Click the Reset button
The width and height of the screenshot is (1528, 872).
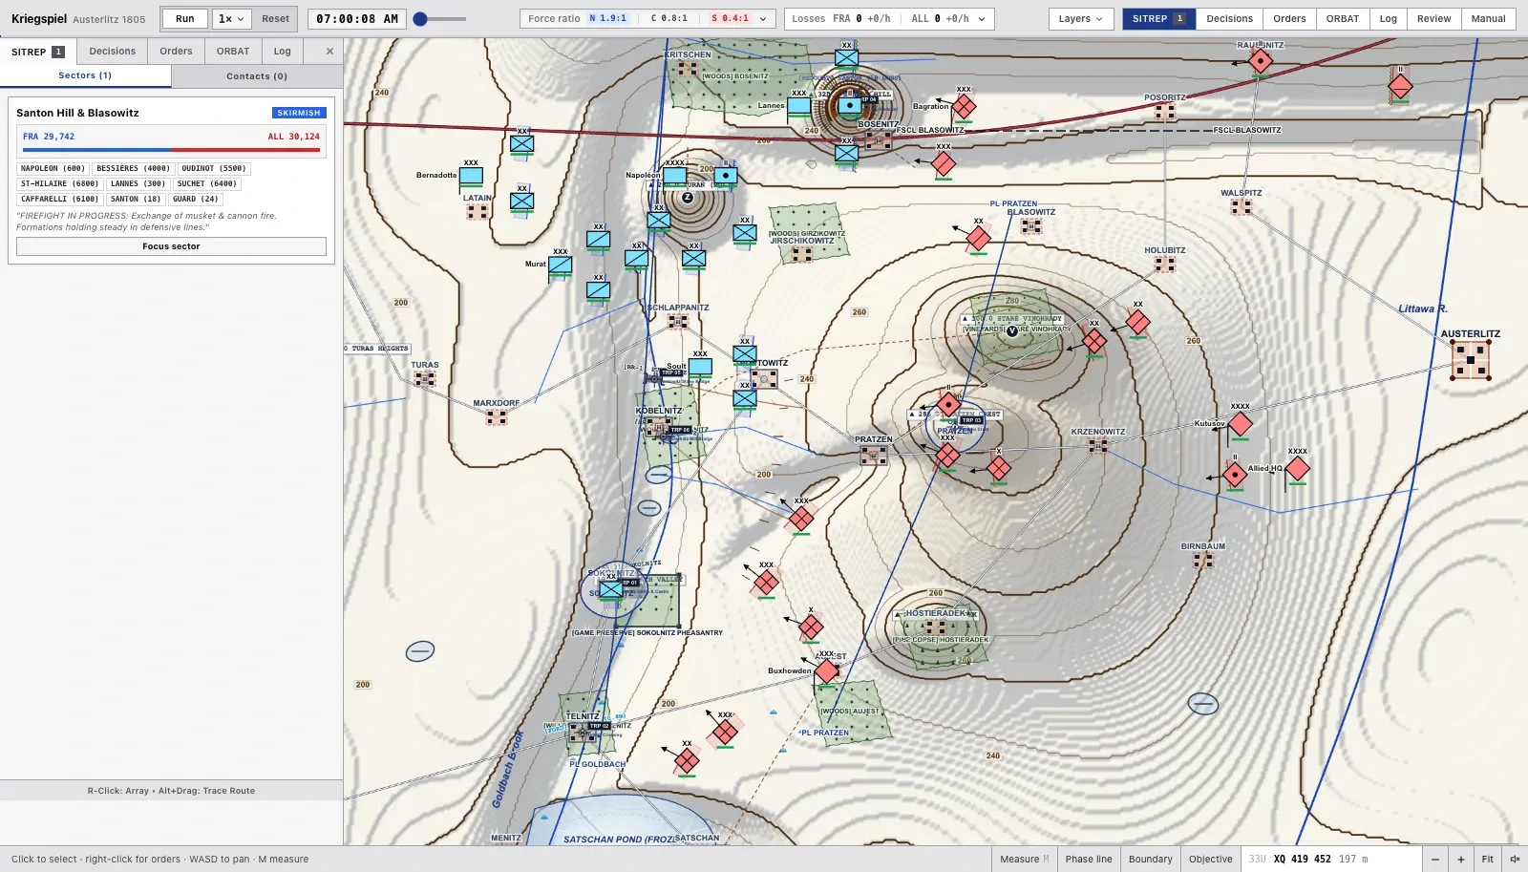tap(276, 19)
